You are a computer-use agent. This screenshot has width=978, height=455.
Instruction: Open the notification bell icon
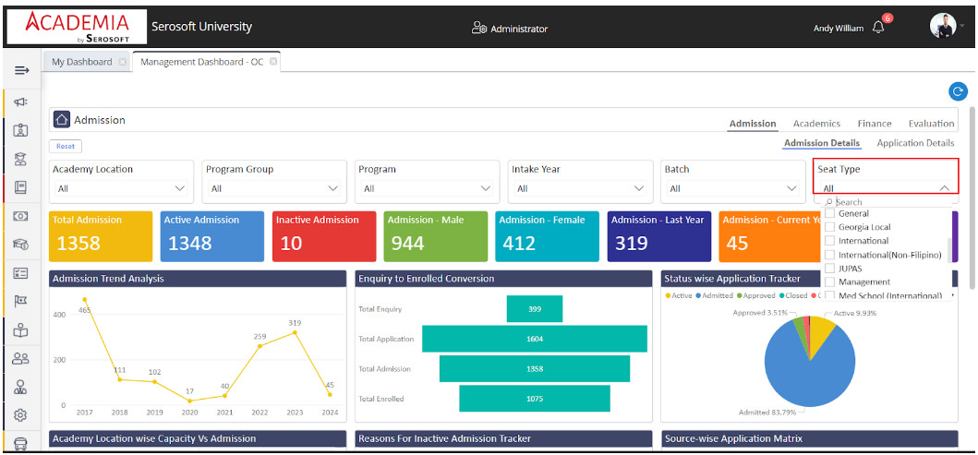878,28
